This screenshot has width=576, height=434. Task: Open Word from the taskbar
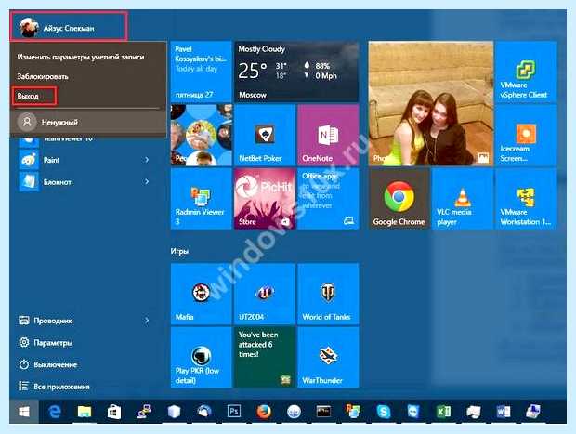coord(504,412)
